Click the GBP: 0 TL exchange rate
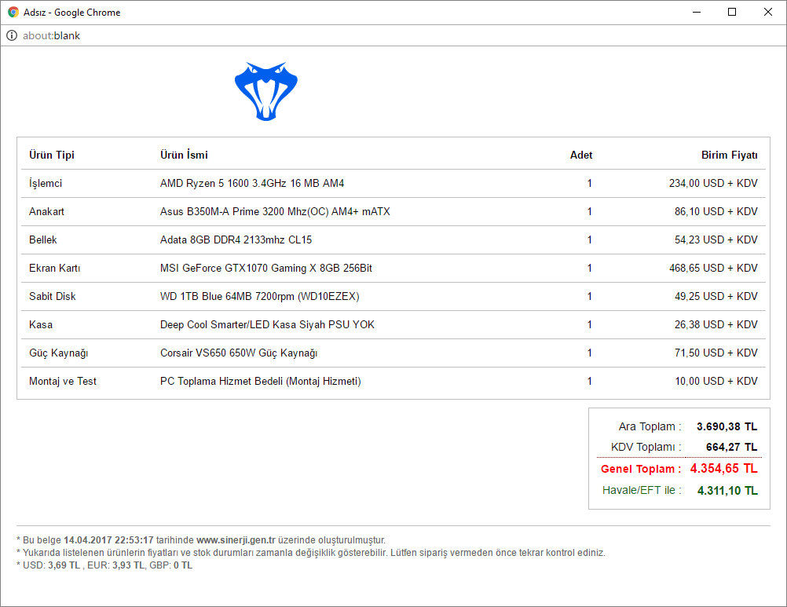 tap(171, 565)
